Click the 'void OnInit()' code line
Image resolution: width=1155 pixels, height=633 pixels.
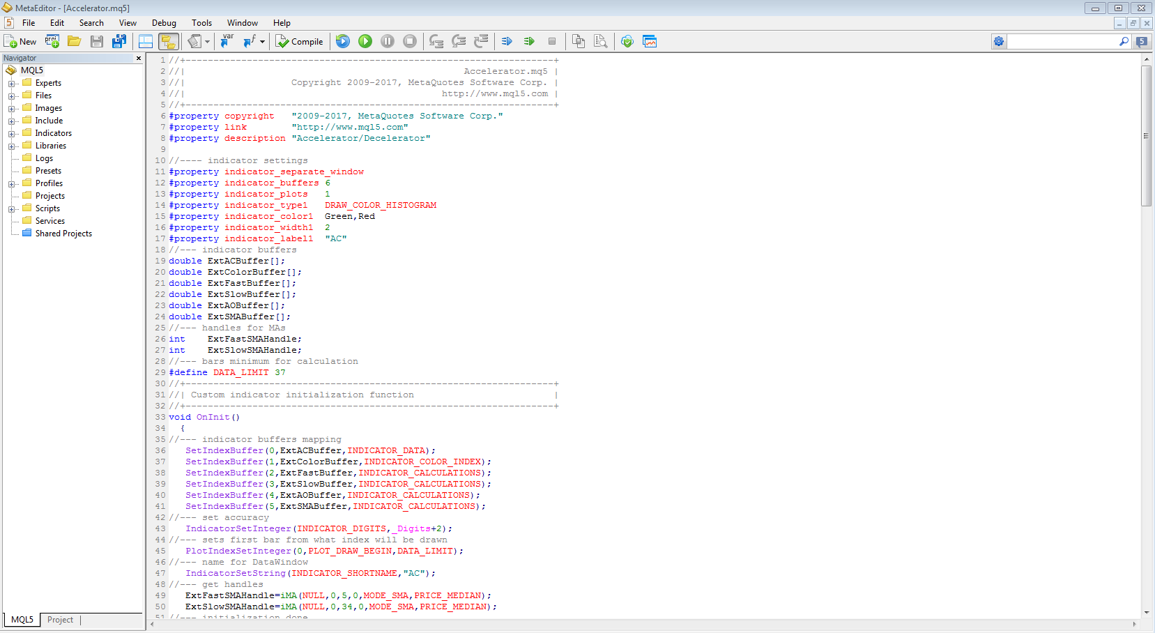pos(204,417)
